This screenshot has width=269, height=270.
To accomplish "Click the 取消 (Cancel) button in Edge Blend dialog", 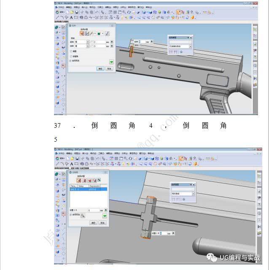I will click(x=102, y=223).
